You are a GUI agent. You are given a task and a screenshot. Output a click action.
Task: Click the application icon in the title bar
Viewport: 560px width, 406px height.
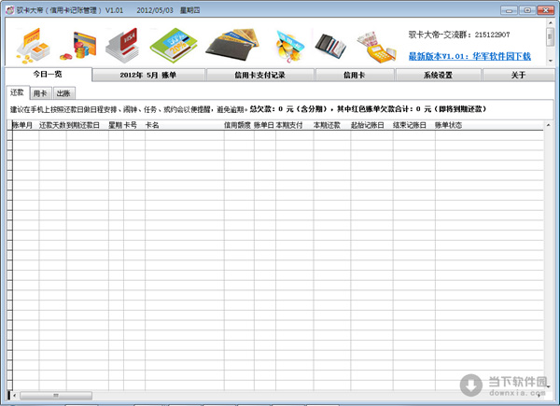pos(10,10)
